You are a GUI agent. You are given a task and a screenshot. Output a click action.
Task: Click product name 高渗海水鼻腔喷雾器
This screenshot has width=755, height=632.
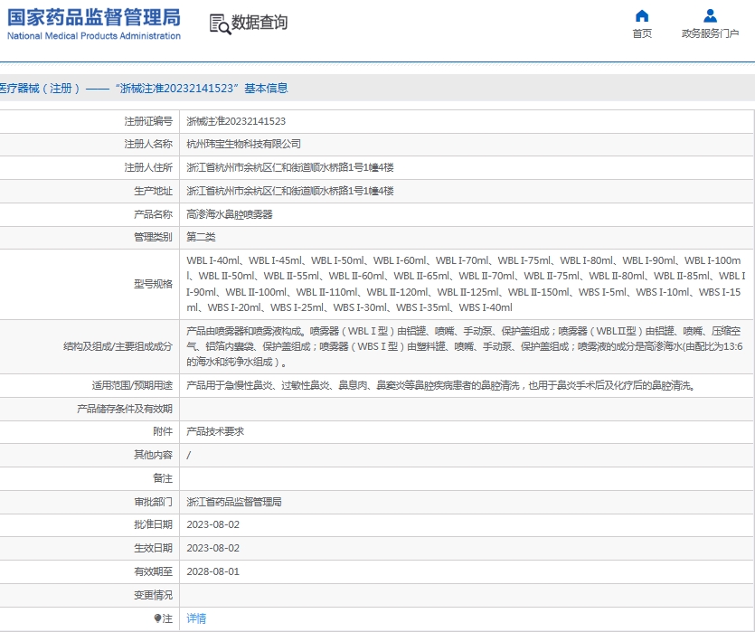(230, 214)
